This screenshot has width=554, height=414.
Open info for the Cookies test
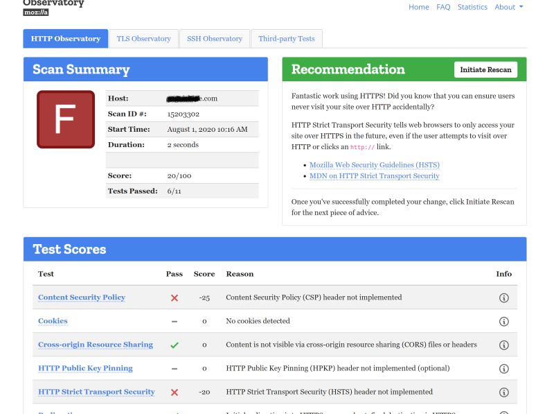[x=503, y=320]
